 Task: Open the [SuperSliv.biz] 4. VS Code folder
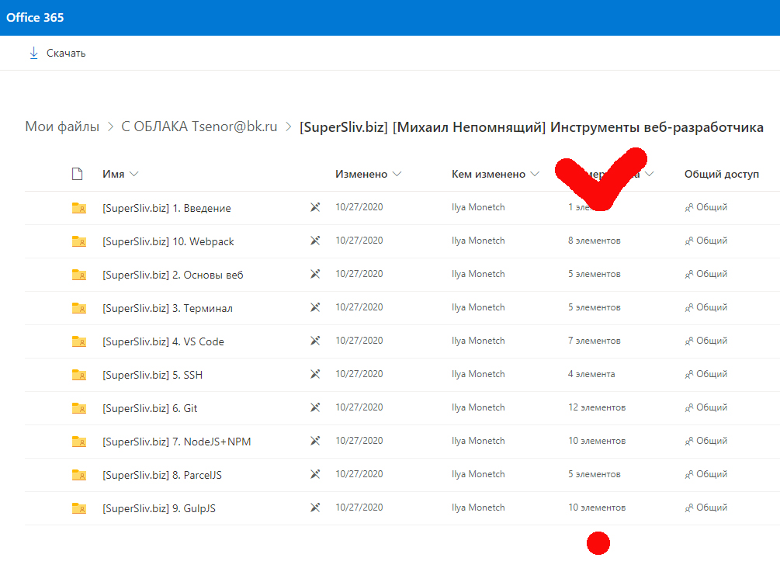click(x=163, y=341)
